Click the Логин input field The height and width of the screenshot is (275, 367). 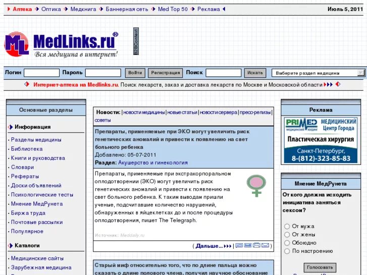(42, 73)
